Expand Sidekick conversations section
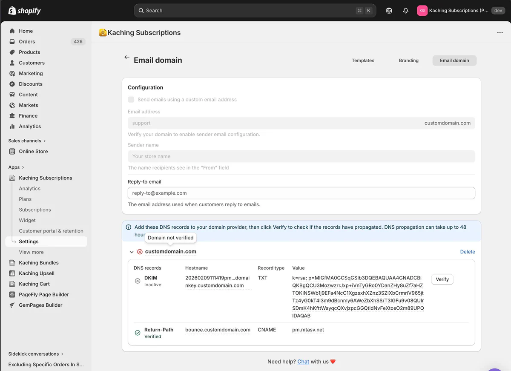This screenshot has width=511, height=371. coord(36,354)
